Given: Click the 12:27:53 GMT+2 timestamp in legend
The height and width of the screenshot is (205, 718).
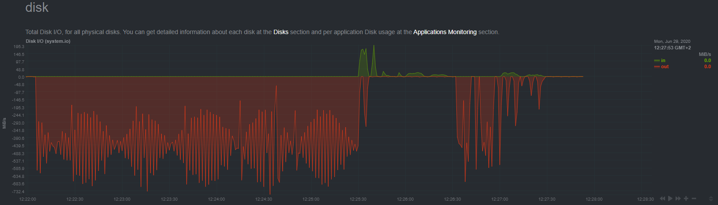Looking at the screenshot, I should tap(672, 48).
